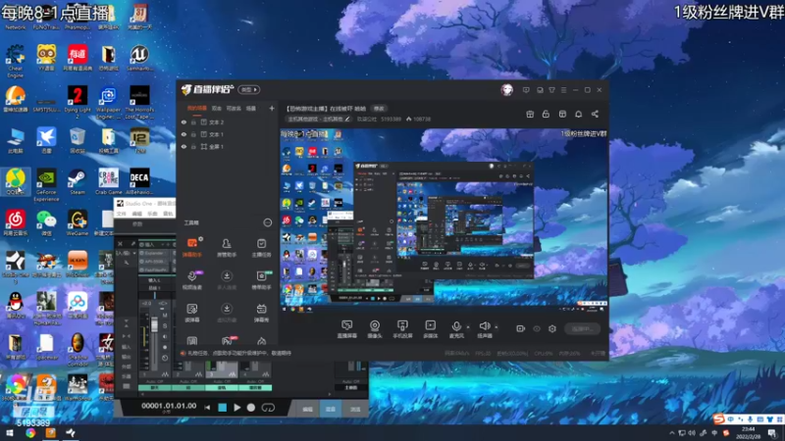Select the 文本 2 source row

[x=228, y=122]
